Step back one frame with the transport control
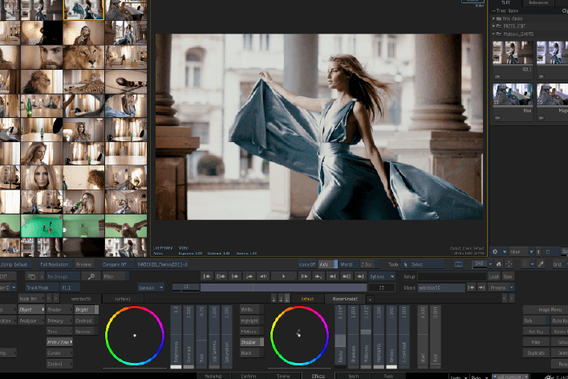568x379 pixels. click(263, 276)
